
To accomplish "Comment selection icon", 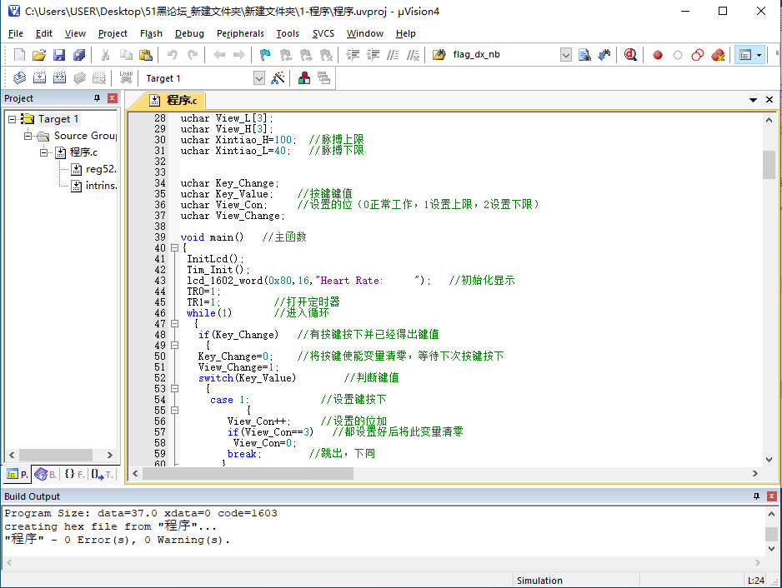I will tap(393, 55).
